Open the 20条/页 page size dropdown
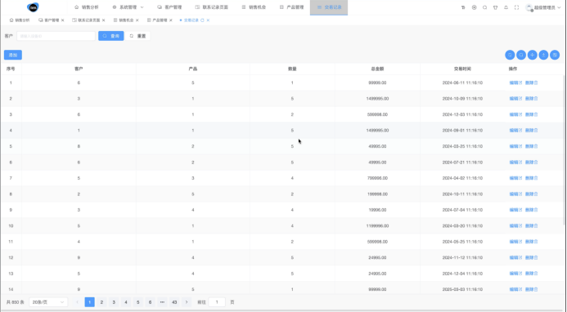 coord(48,302)
